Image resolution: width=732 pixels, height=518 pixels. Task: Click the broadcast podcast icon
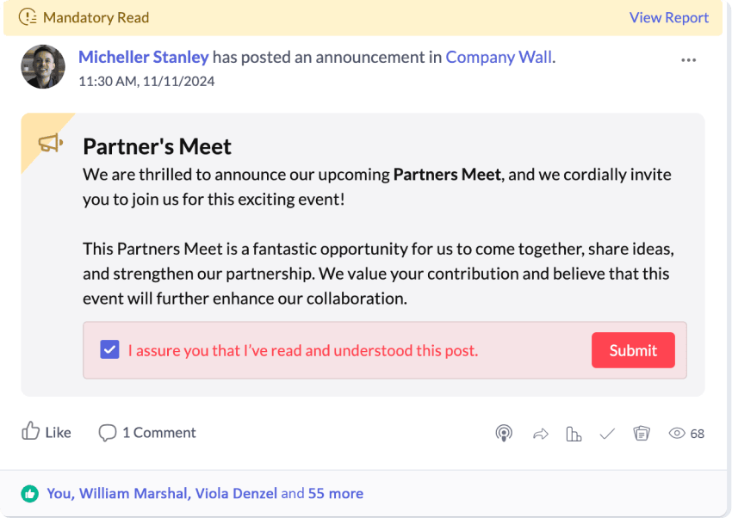tap(504, 434)
